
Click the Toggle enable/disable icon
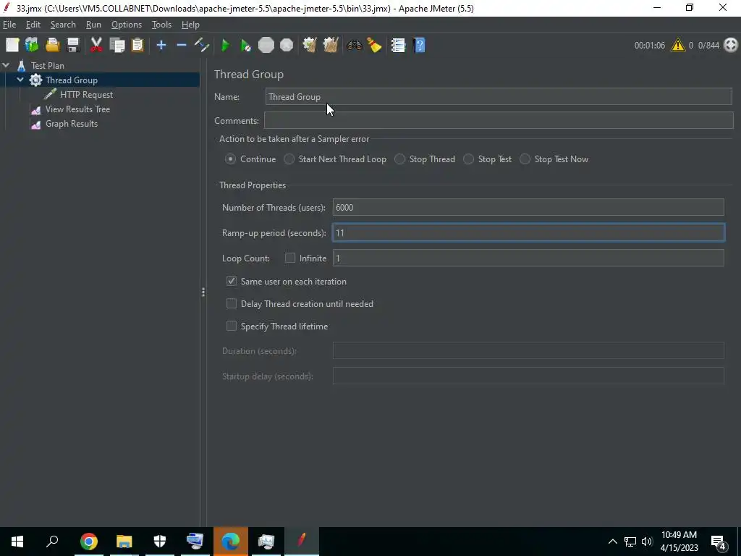click(202, 45)
